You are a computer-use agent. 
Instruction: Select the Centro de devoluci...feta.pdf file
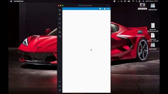coord(153,37)
